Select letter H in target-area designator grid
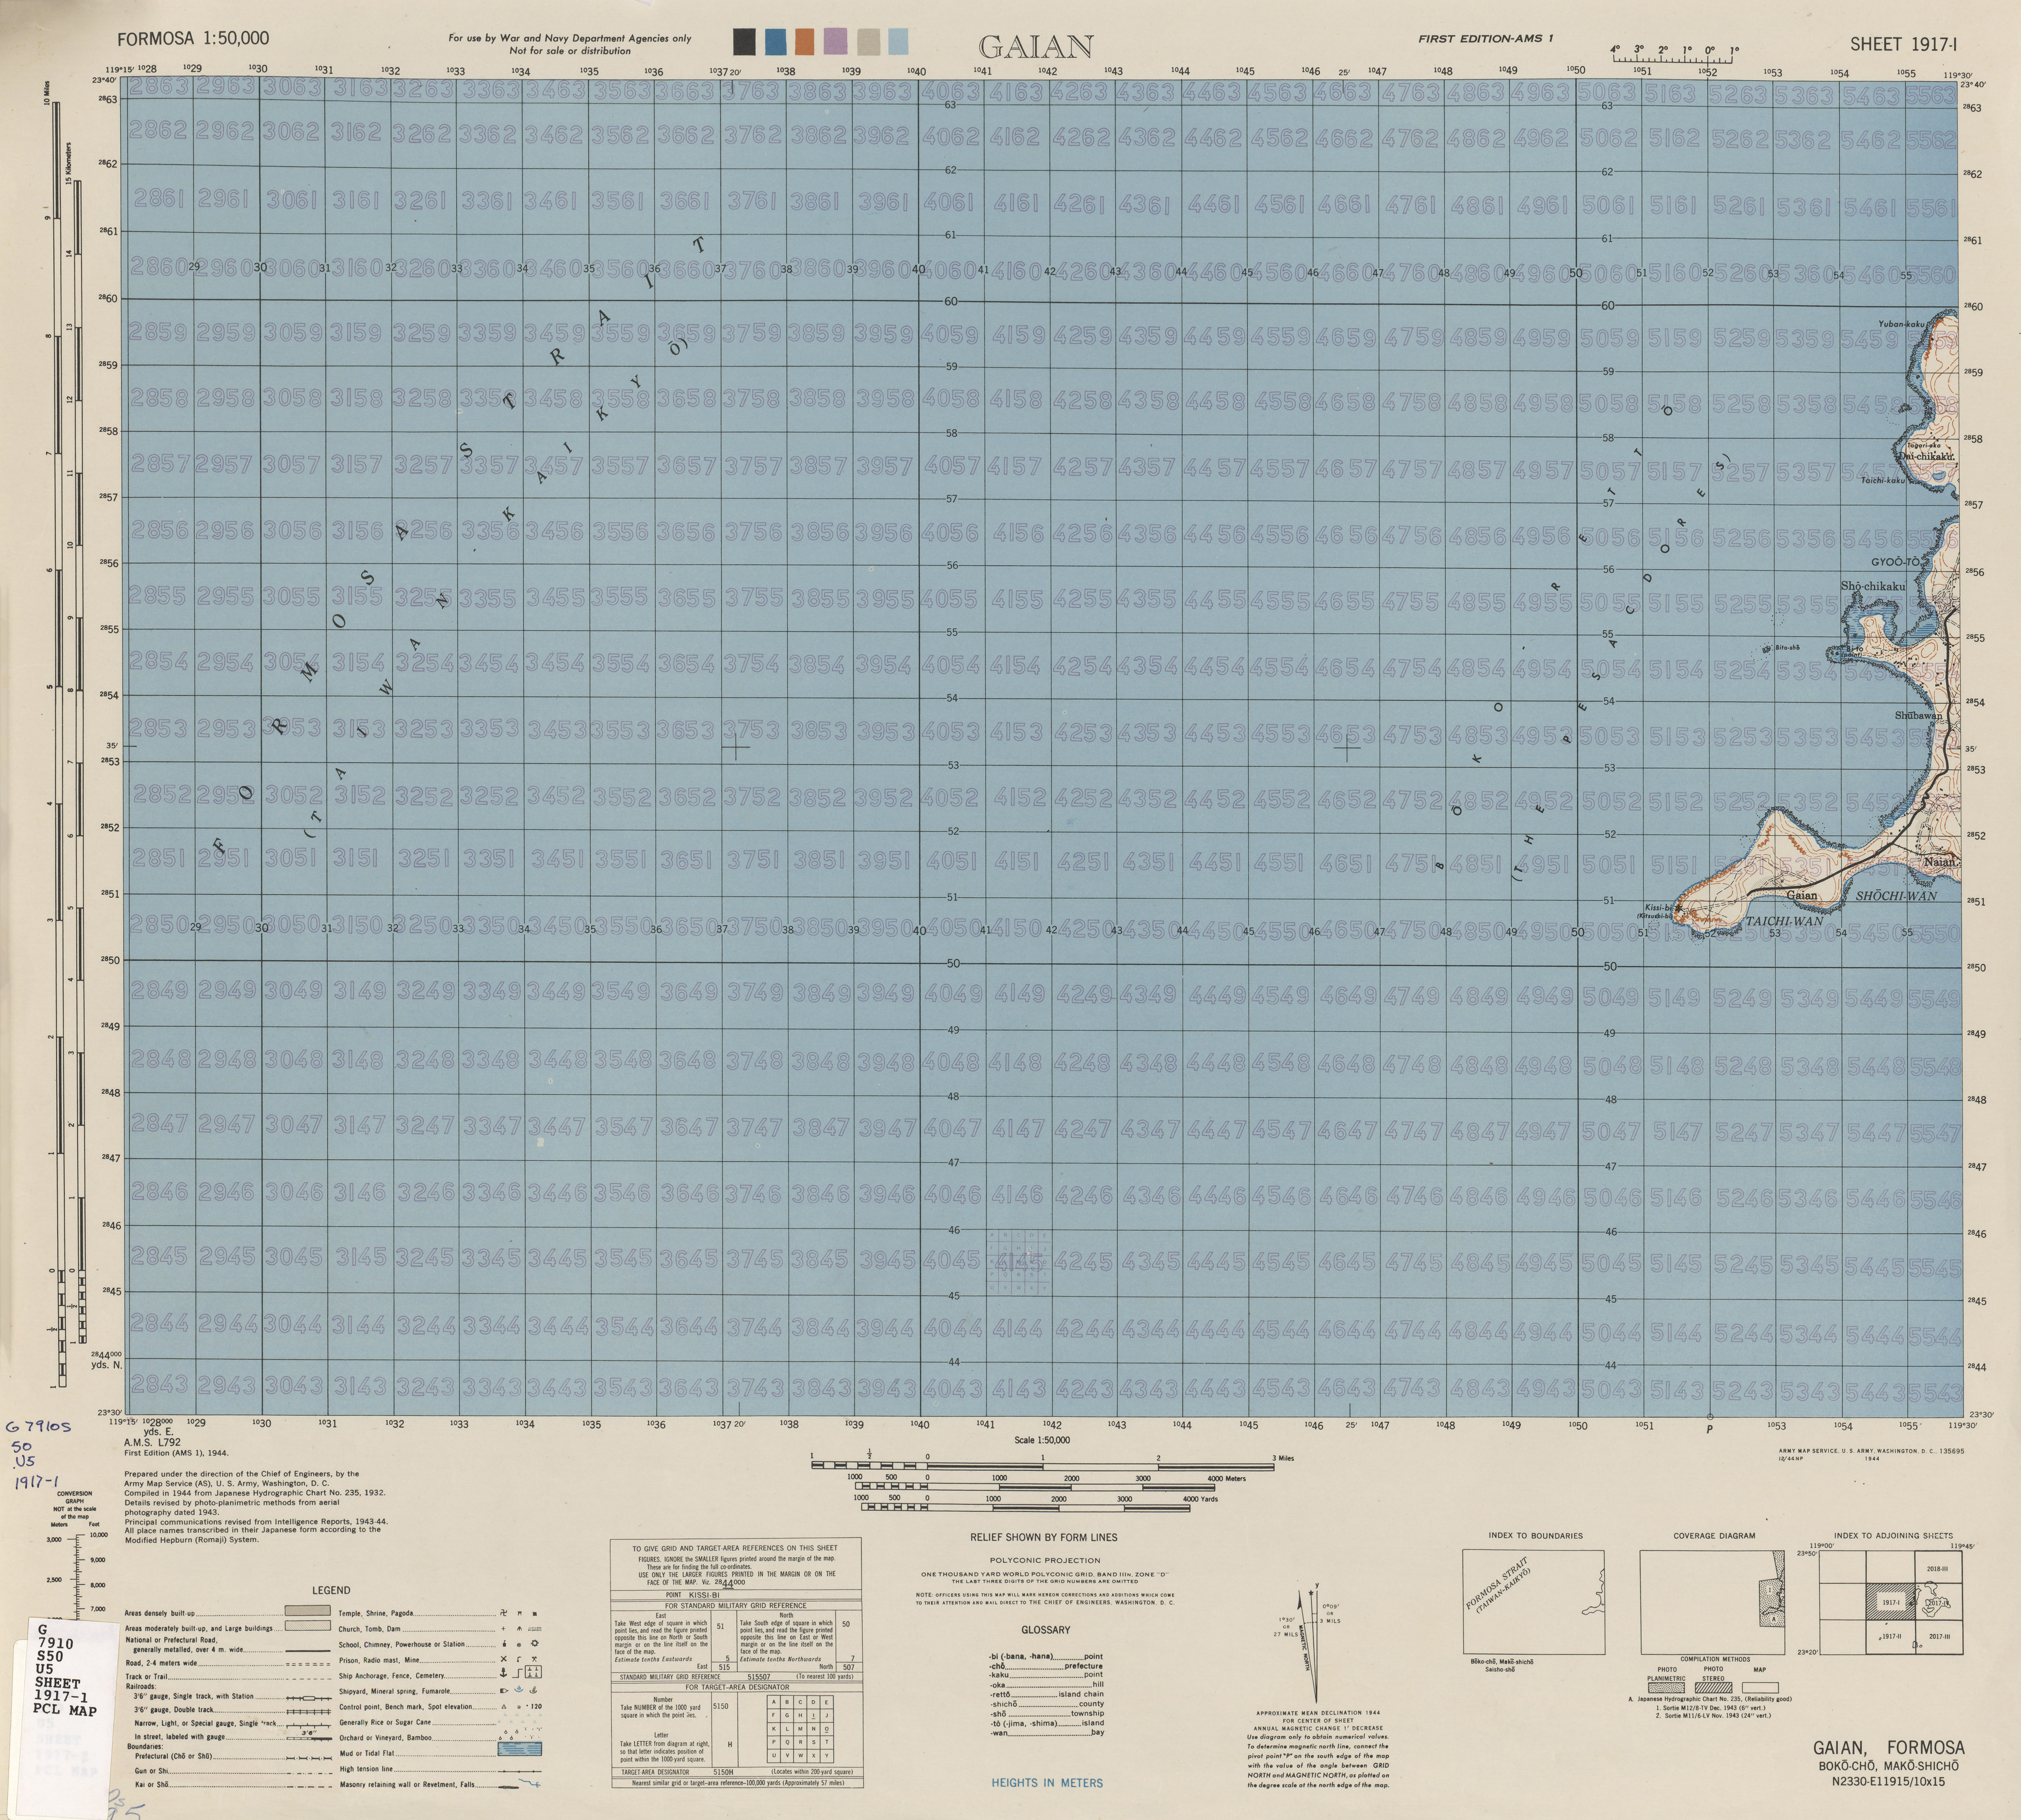 [x=800, y=1715]
